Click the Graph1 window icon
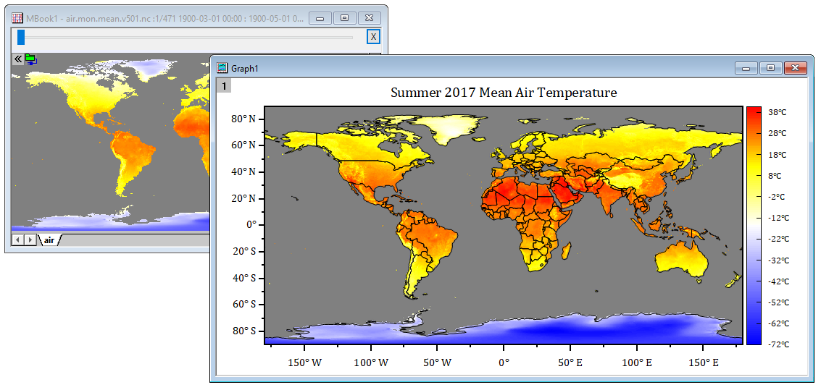The width and height of the screenshot is (821, 390). tap(222, 68)
